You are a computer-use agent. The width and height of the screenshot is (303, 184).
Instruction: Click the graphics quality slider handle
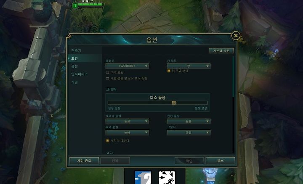tap(174, 103)
